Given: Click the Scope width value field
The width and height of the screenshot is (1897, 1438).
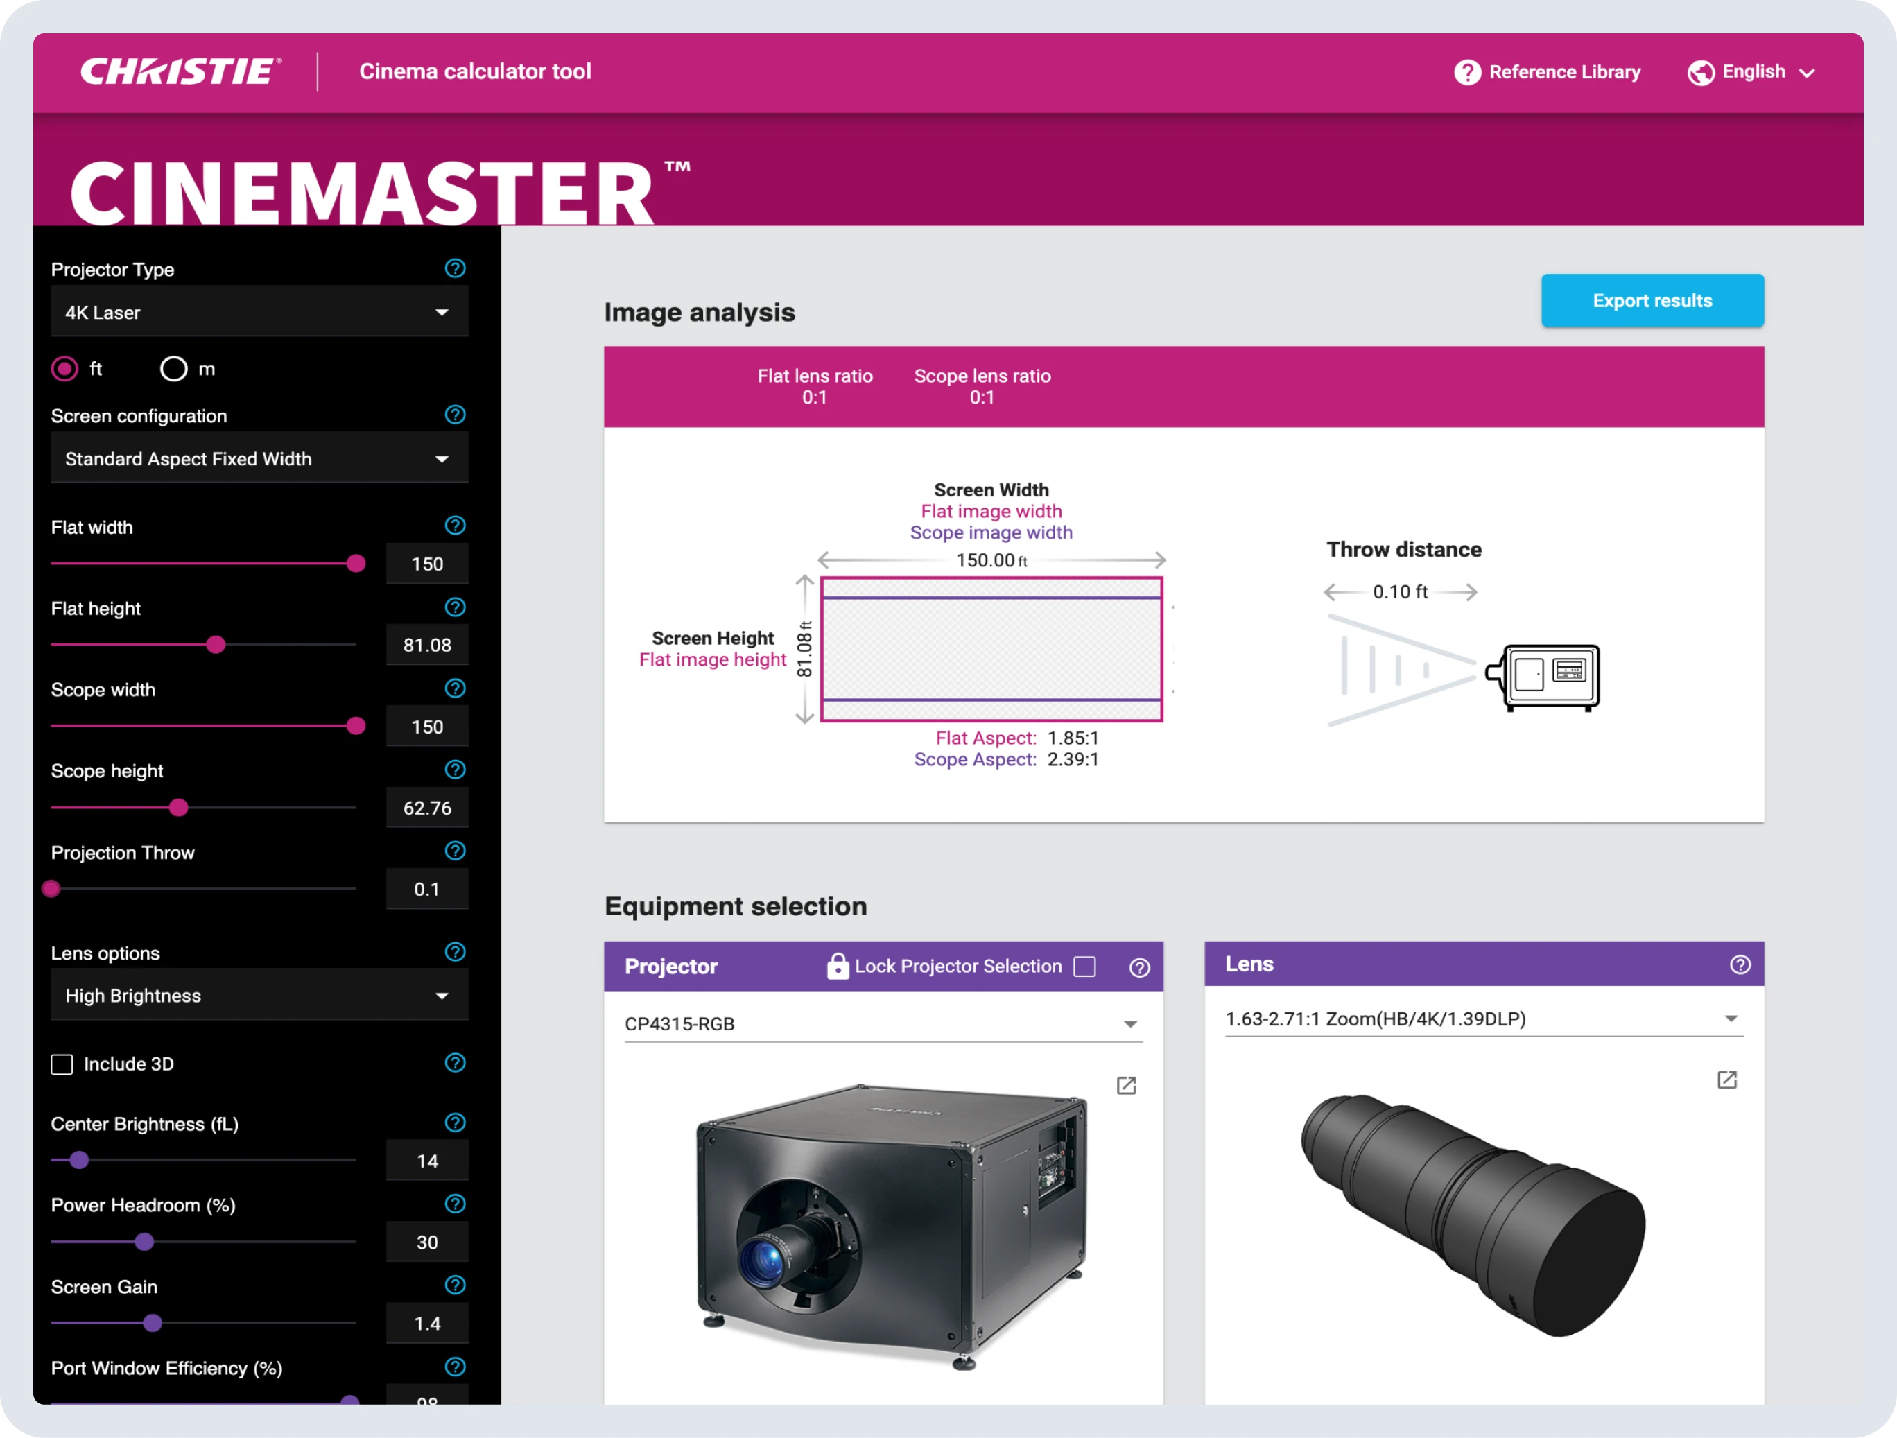Looking at the screenshot, I should pos(427,727).
